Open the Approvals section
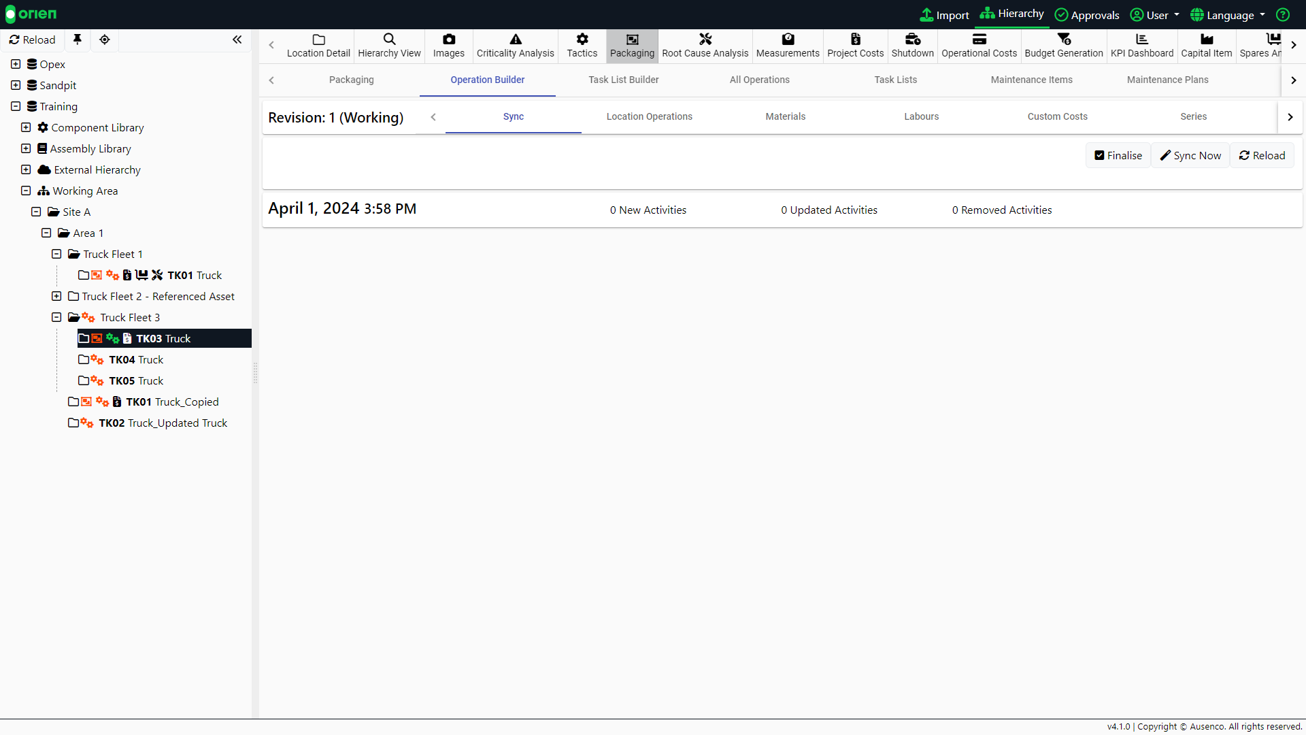 click(1087, 14)
